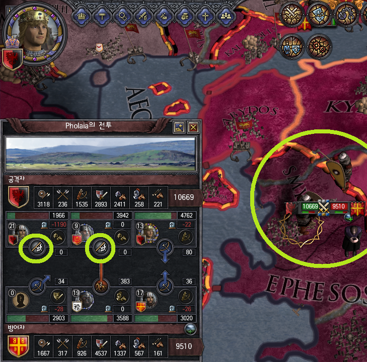The width and height of the screenshot is (367, 362).
Task: Click the ball and chain alert icon
Action: tap(346, 15)
